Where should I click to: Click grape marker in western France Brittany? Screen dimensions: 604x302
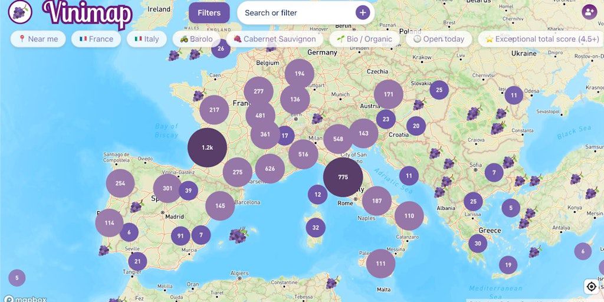[x=199, y=95]
